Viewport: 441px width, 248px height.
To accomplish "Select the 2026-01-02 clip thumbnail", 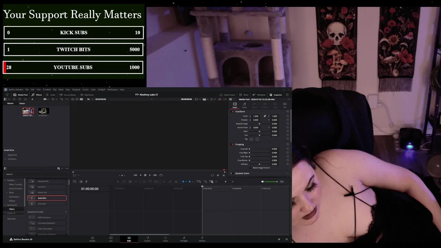I will pos(28,111).
